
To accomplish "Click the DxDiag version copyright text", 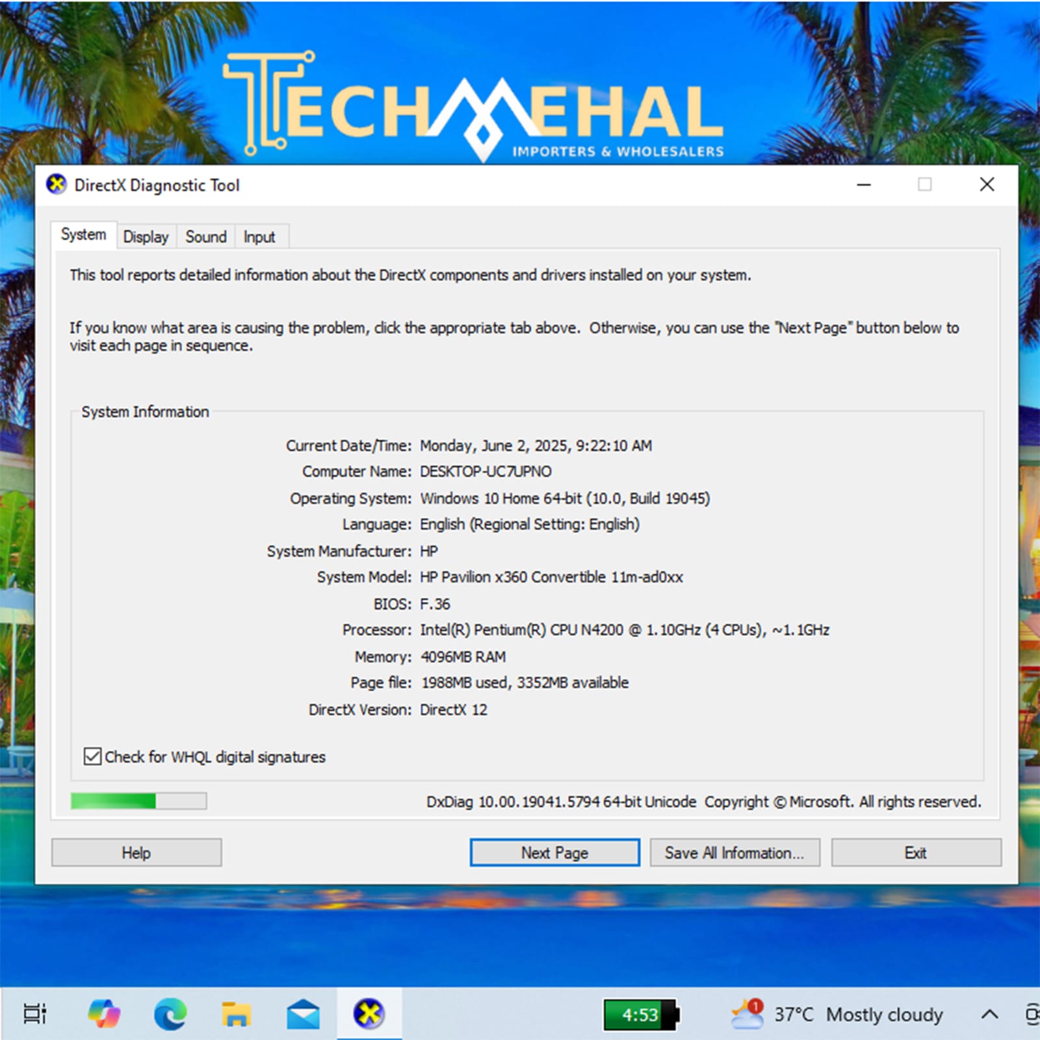I will 703,801.
